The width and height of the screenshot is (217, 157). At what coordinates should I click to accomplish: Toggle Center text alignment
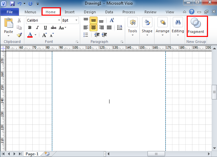click(94, 27)
